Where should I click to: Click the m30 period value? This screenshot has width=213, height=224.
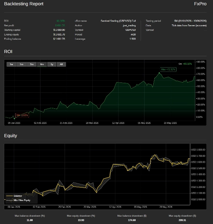(133, 34)
